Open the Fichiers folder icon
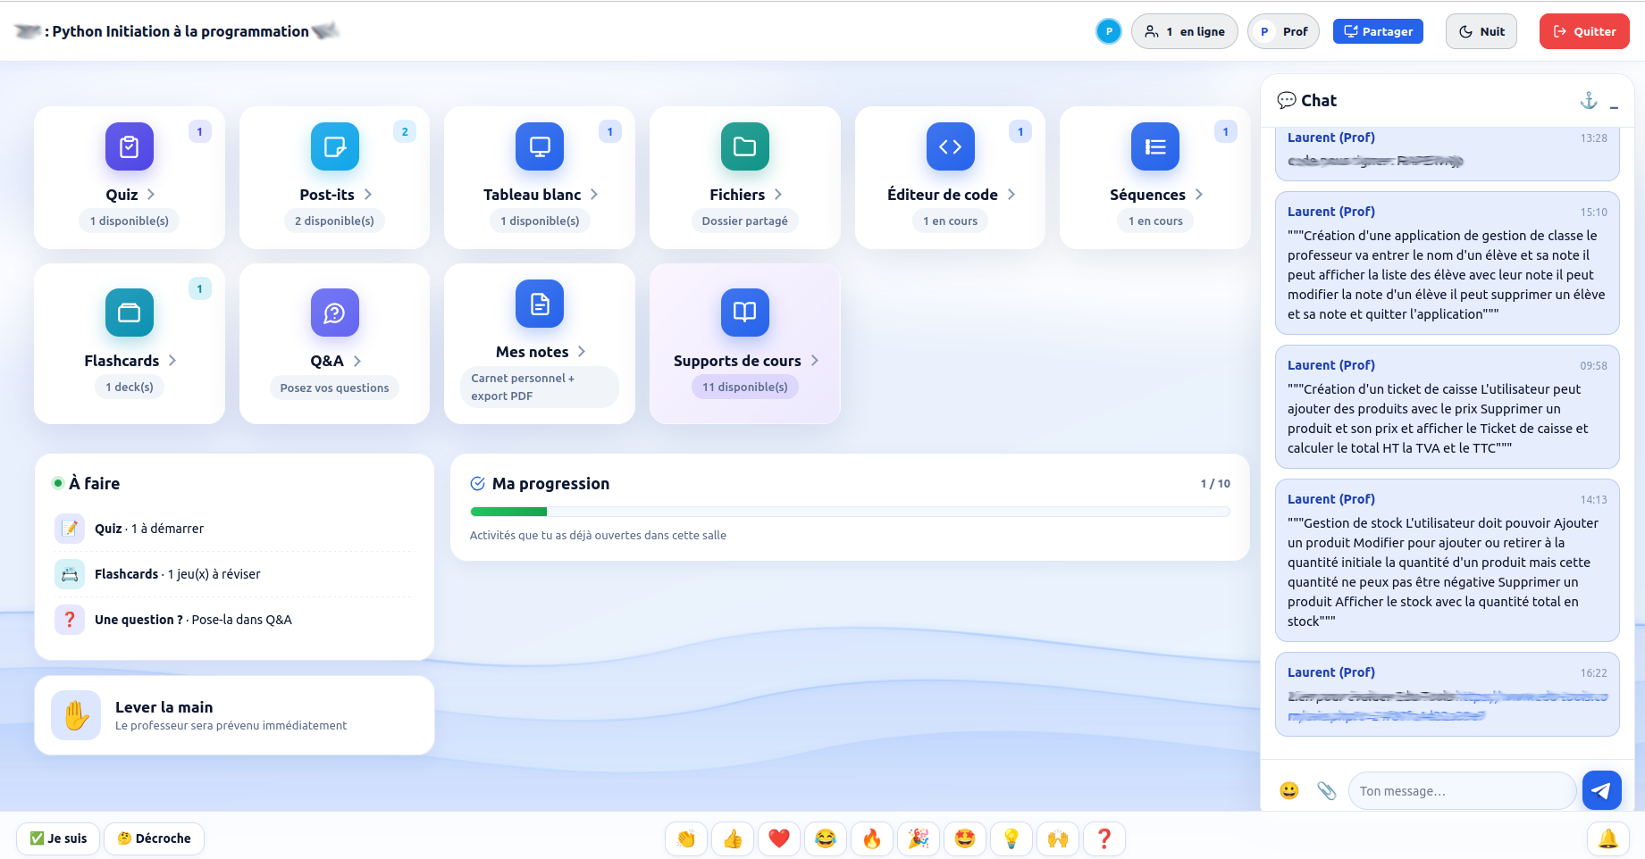Image resolution: width=1645 pixels, height=859 pixels. (745, 146)
